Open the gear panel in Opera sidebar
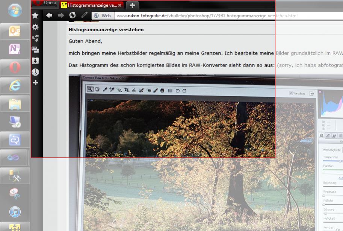Screen dimensions: 343x231 35,27
